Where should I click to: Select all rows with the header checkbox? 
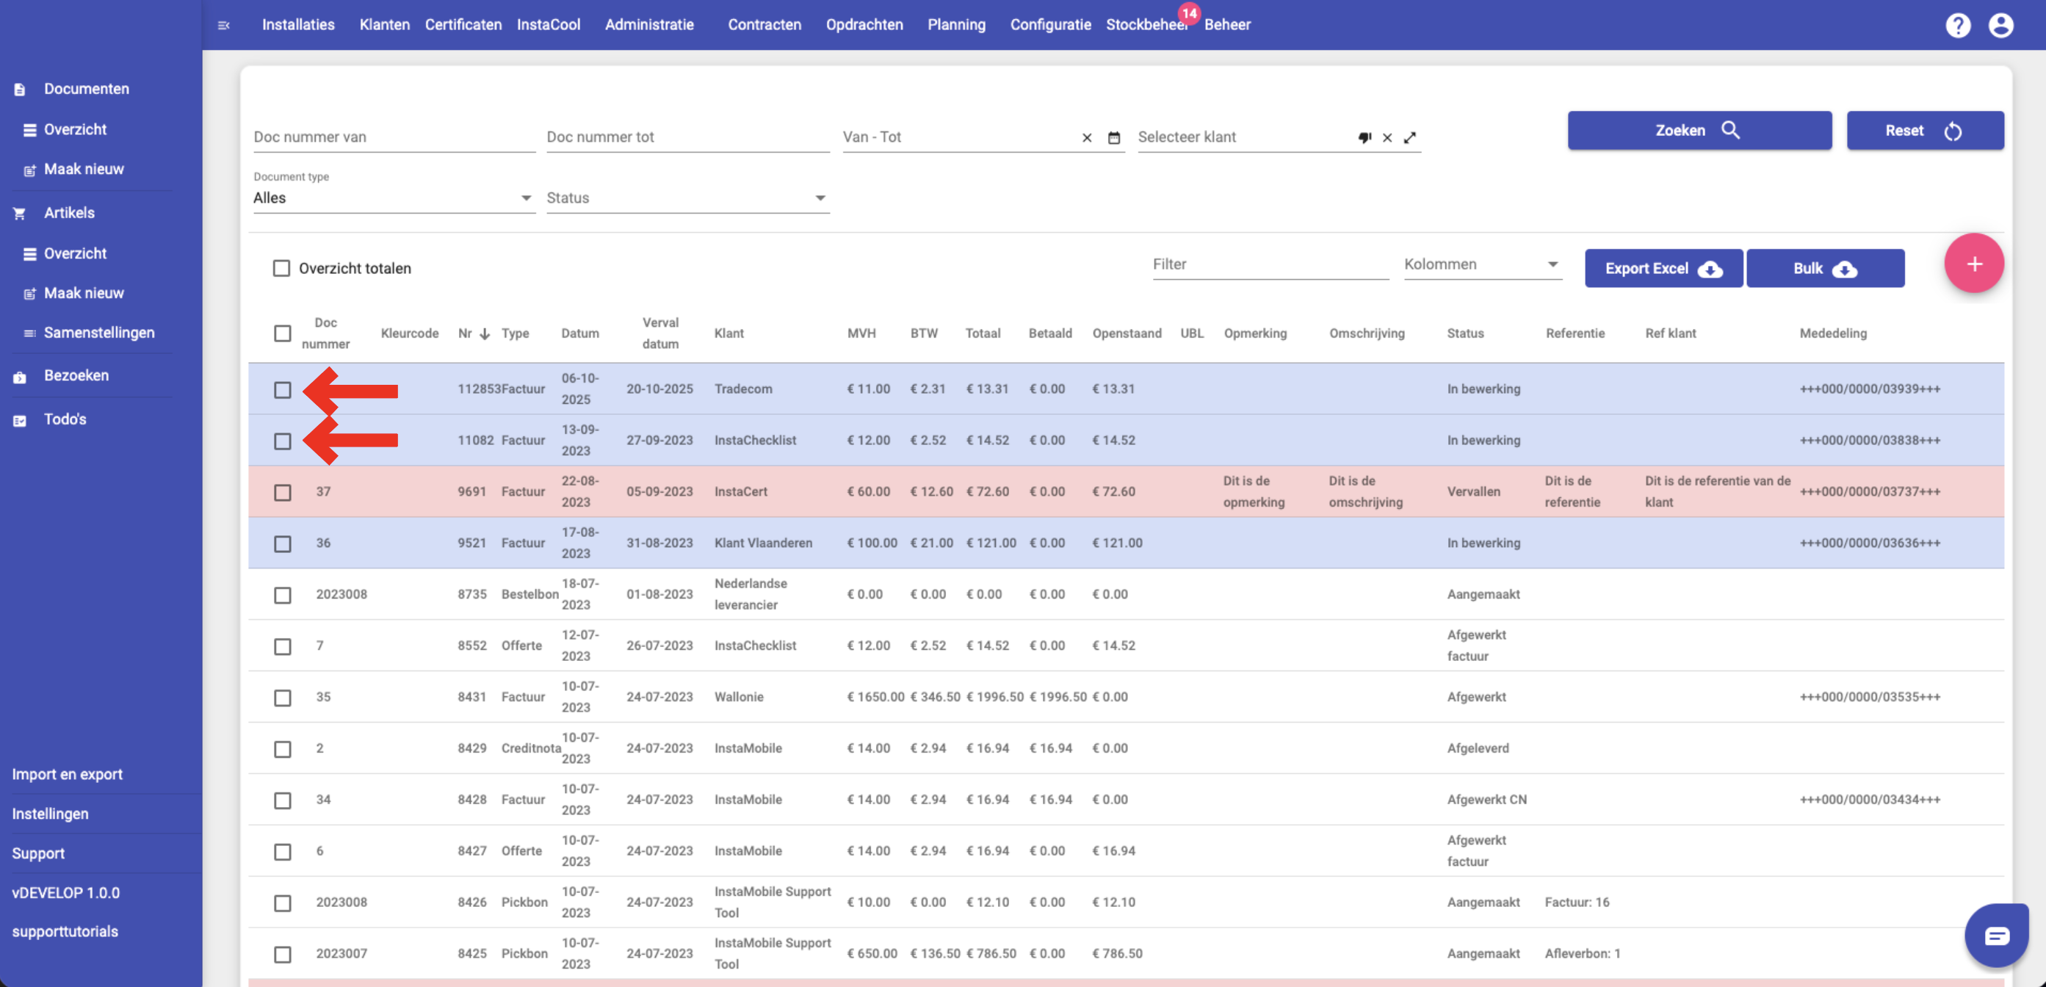click(x=282, y=333)
